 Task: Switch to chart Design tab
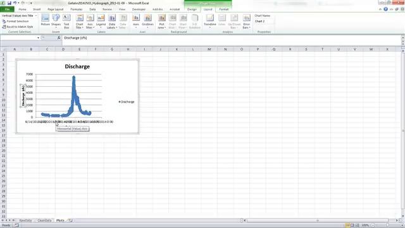(192, 9)
